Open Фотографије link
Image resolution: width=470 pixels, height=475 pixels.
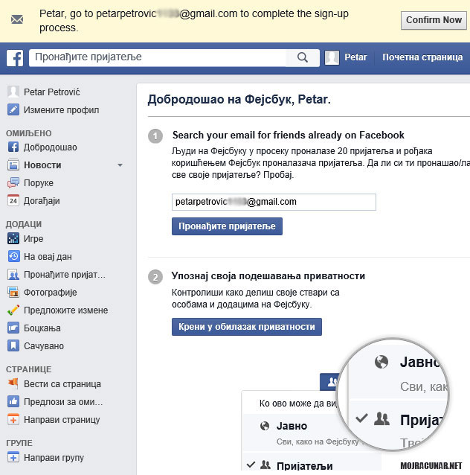[51, 293]
